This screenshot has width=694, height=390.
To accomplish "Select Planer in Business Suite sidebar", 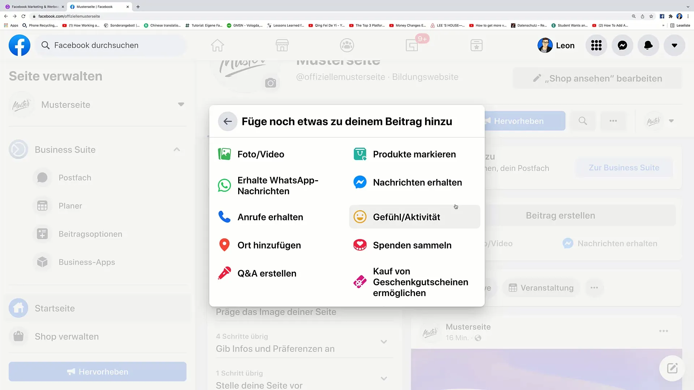I will [x=70, y=206].
